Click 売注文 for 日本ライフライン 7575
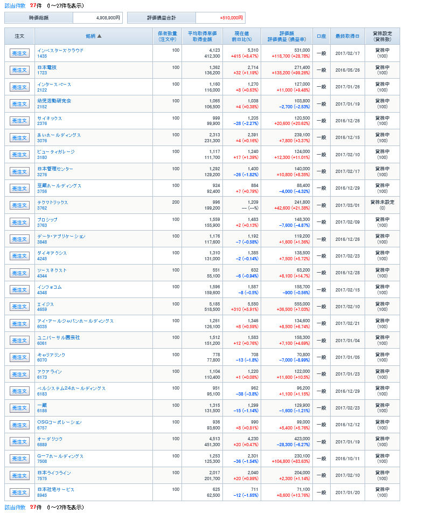The image size is (426, 513). coord(19,476)
